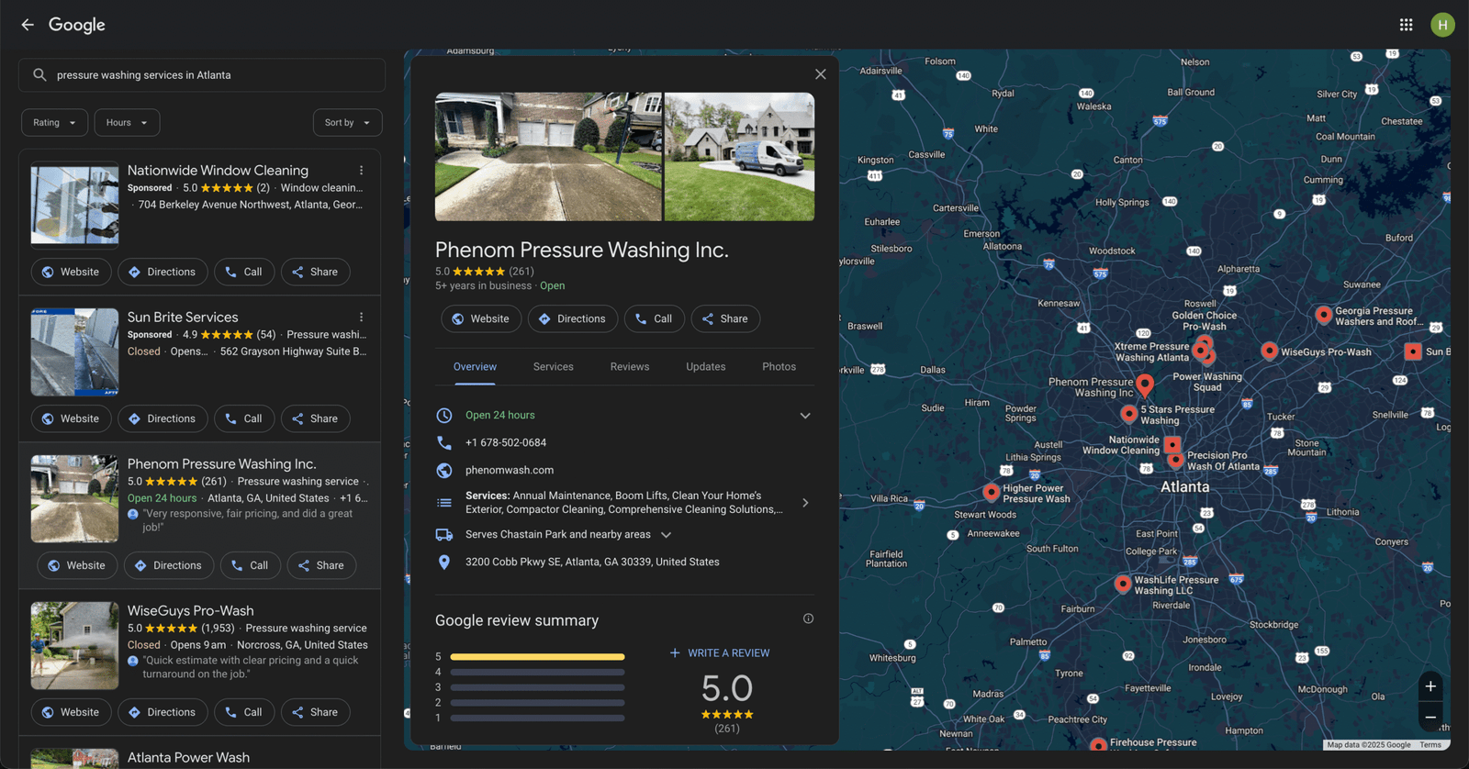Click Call button in Phenom details panel
This screenshot has width=1469, height=769.
tap(655, 318)
